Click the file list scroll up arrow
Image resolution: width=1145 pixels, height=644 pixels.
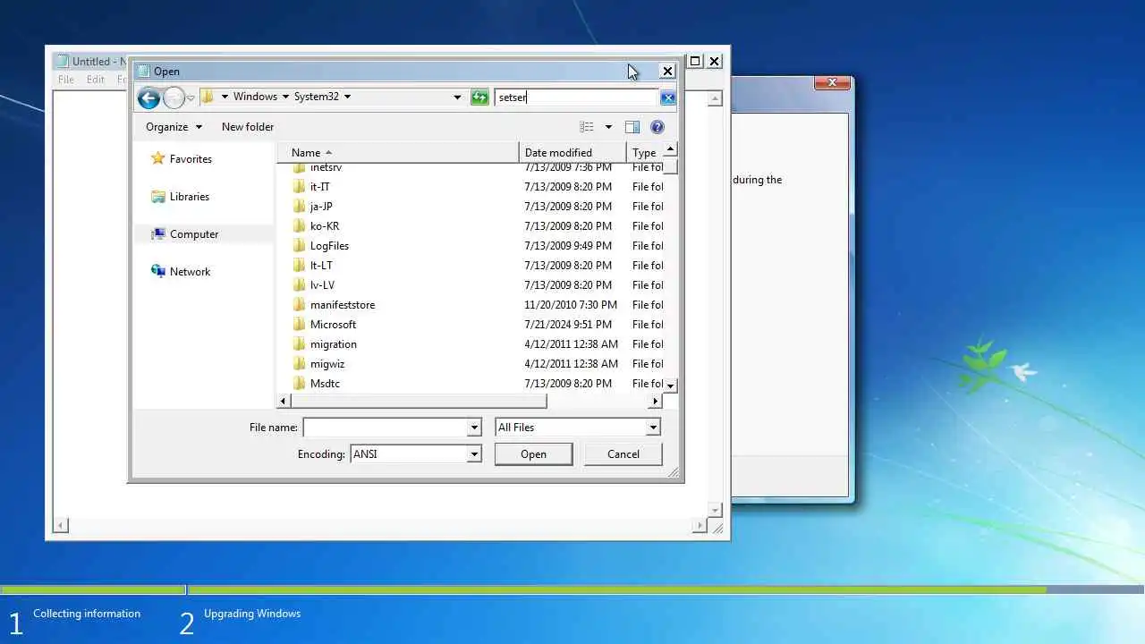(x=670, y=149)
